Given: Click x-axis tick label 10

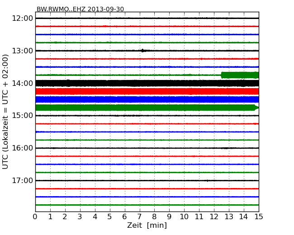Looking at the screenshot, I should tap(184, 217).
